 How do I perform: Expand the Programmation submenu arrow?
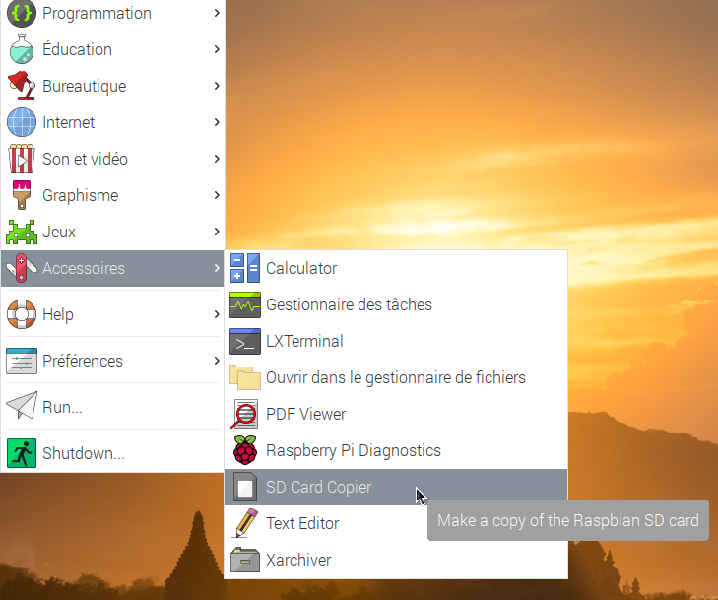217,13
